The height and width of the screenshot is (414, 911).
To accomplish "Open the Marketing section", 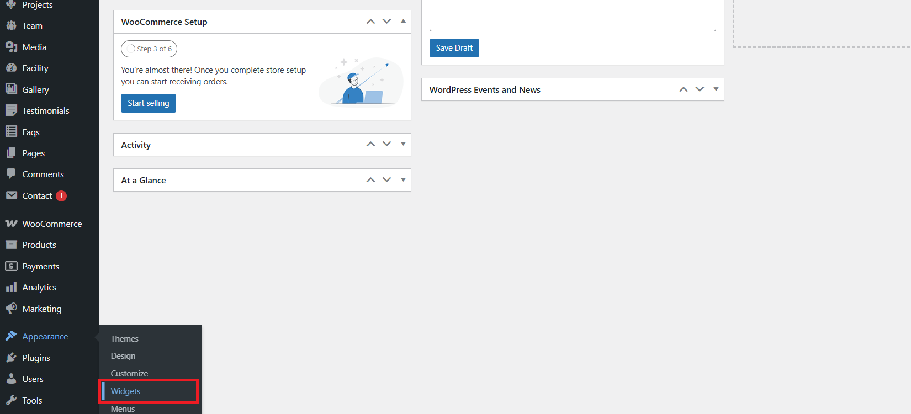I will [x=42, y=309].
